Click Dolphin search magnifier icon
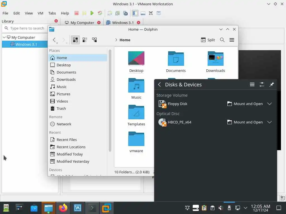286x214 pixels. pos(222,40)
